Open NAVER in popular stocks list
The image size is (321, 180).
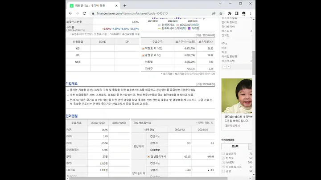(230, 163)
